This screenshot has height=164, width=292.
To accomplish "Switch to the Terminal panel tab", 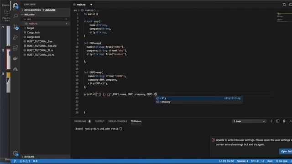I will coord(136,121).
